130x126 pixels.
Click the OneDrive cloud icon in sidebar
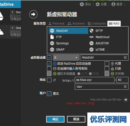click(2, 32)
